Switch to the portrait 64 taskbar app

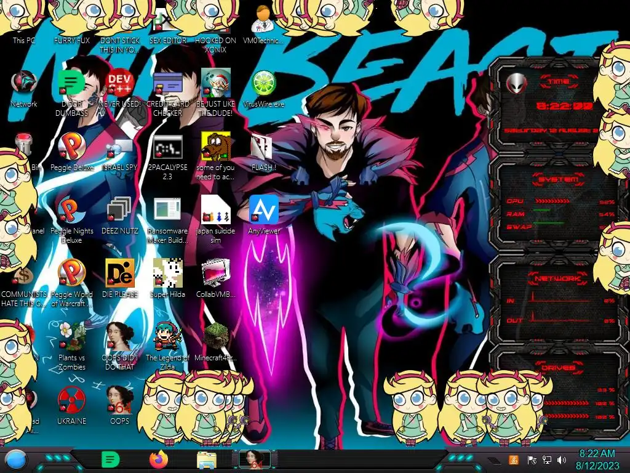click(254, 459)
